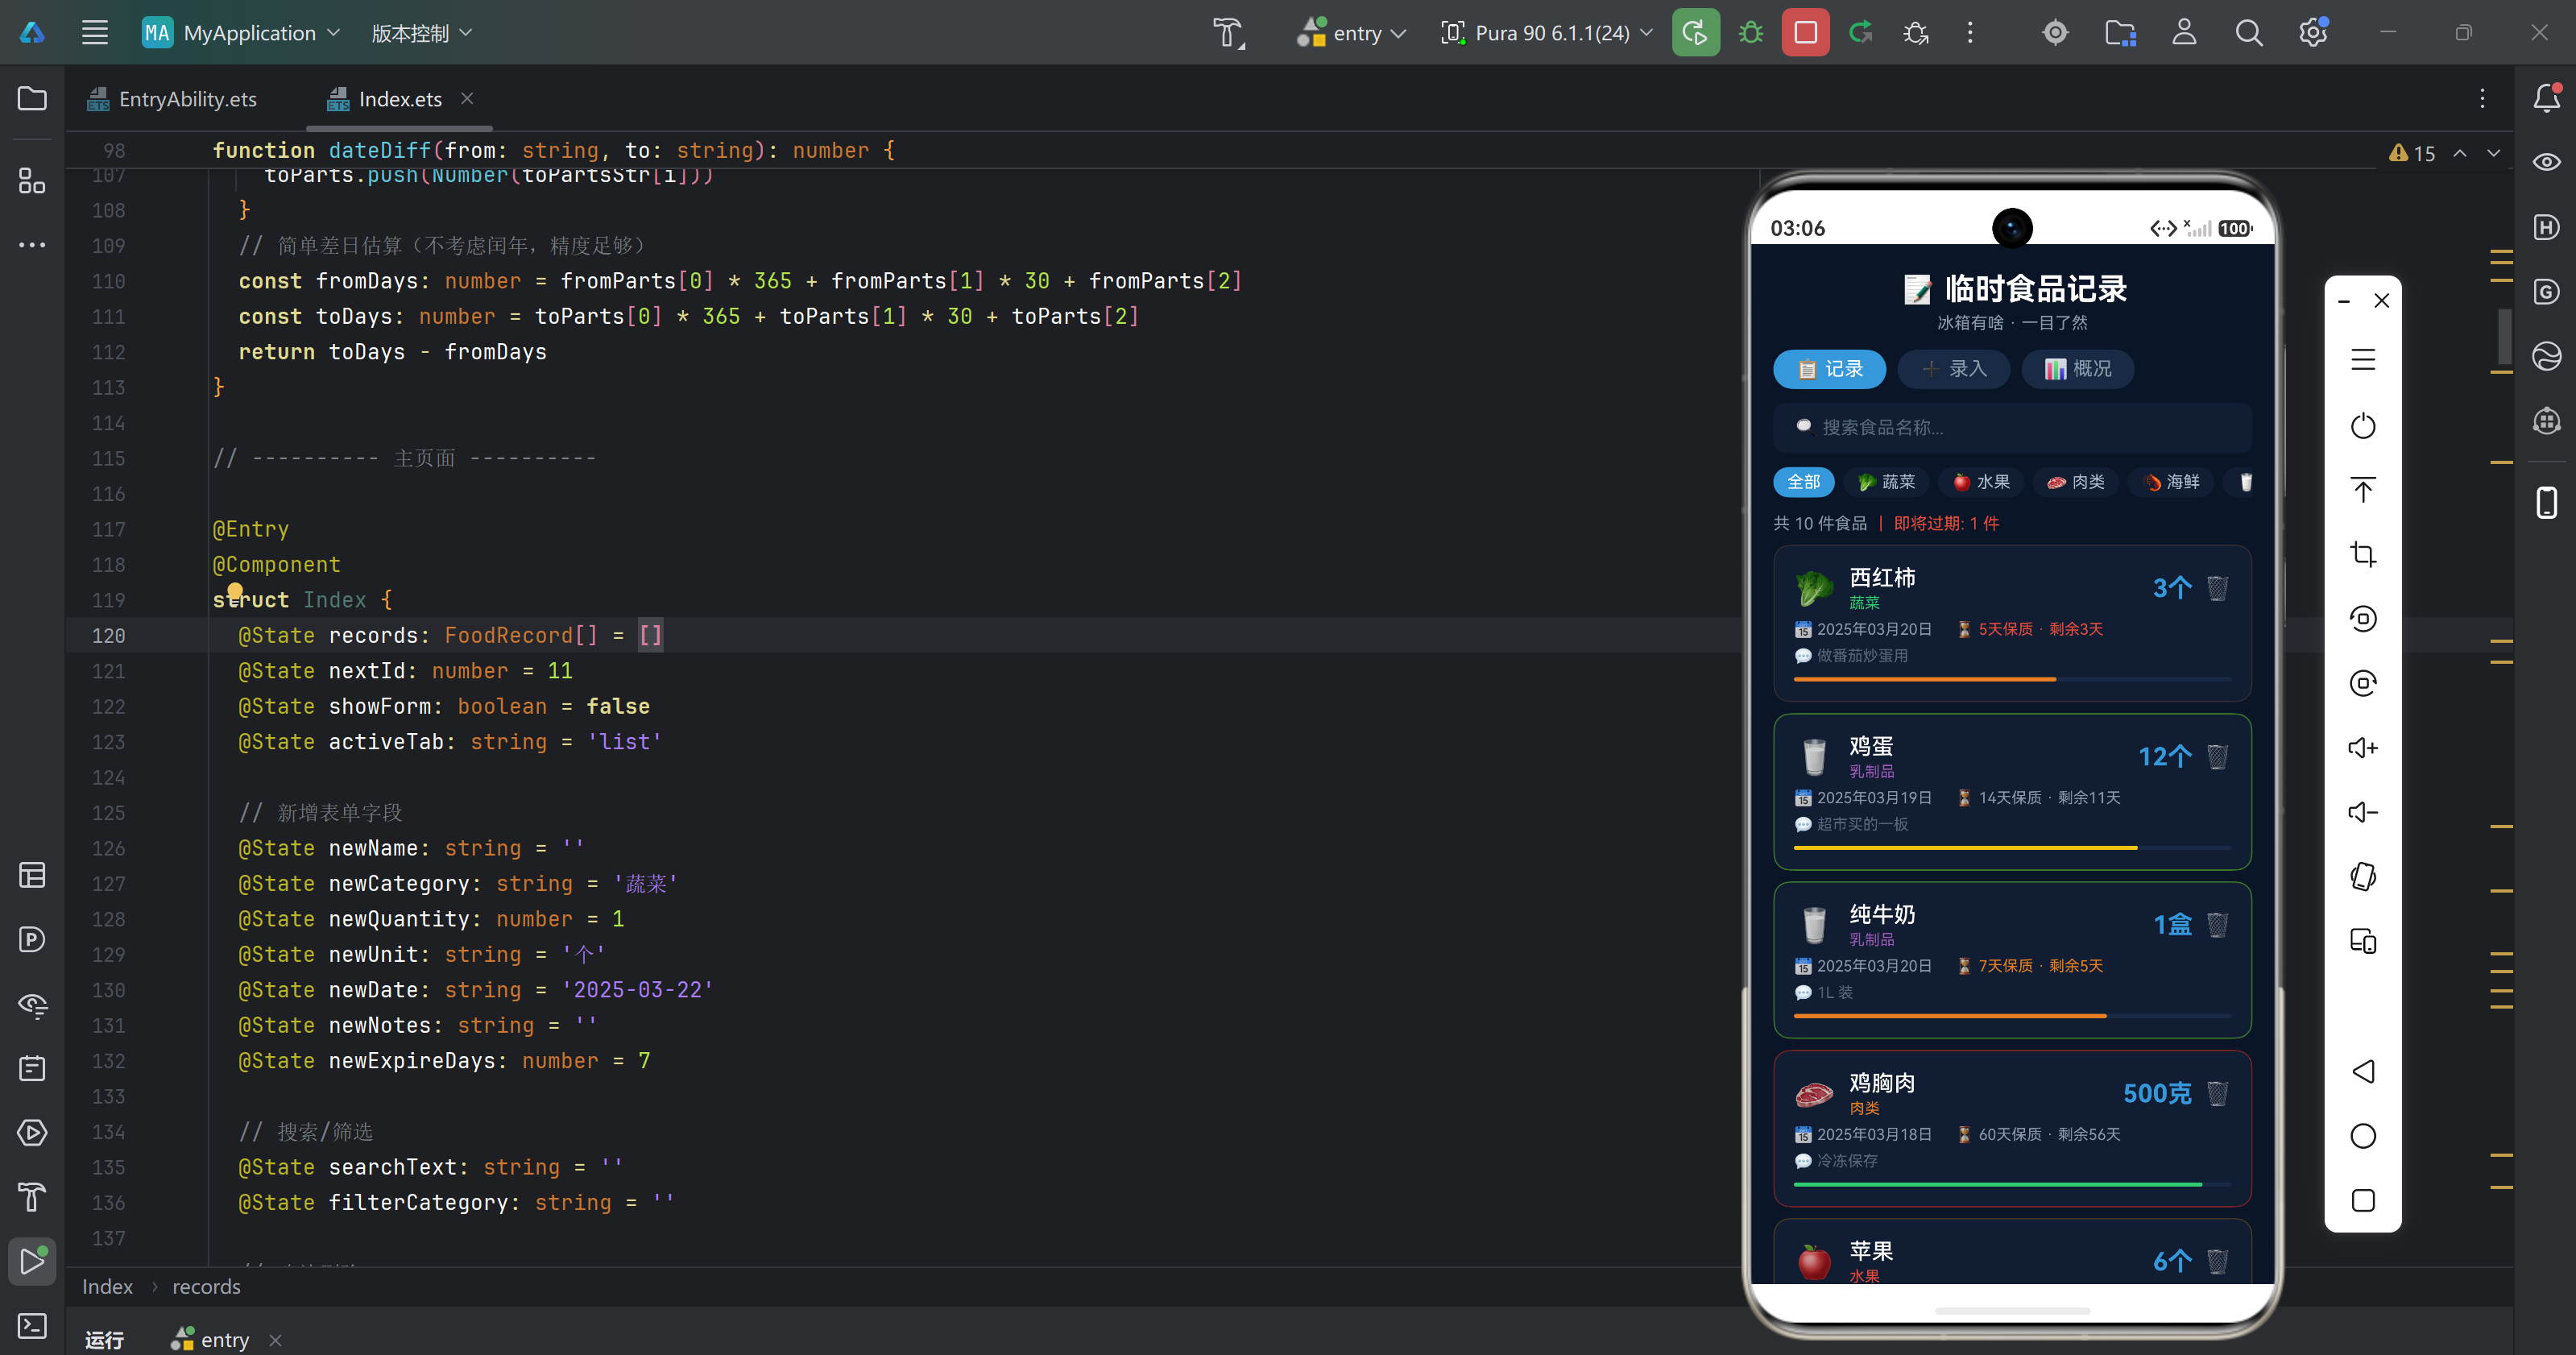Show more tool windows (three dots)
Image resolution: width=2576 pixels, height=1355 pixels.
32,245
